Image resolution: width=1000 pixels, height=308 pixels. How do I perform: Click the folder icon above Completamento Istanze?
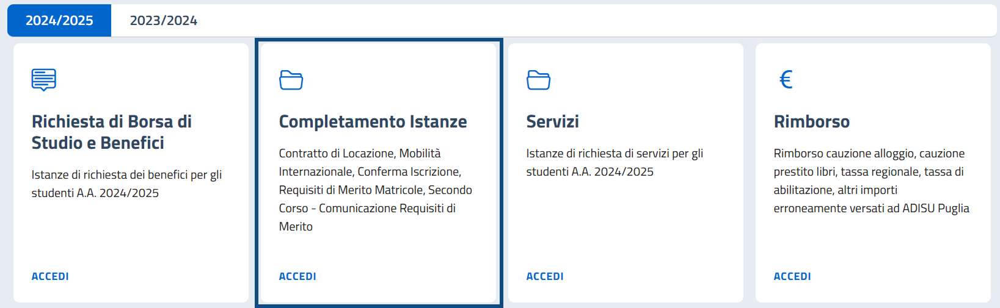291,80
